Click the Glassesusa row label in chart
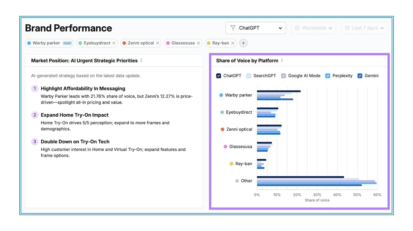 click(241, 147)
